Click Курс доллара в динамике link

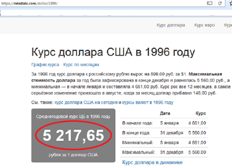point(152,162)
